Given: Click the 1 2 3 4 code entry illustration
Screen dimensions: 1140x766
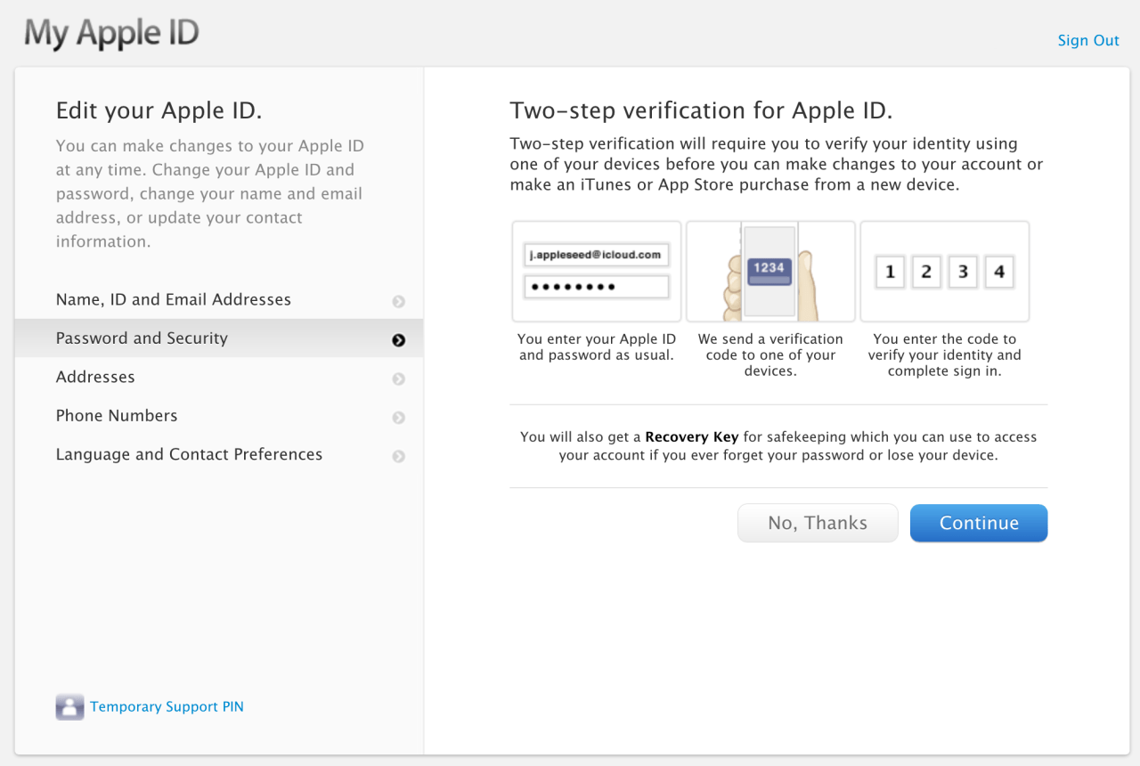Looking at the screenshot, I should pos(944,272).
